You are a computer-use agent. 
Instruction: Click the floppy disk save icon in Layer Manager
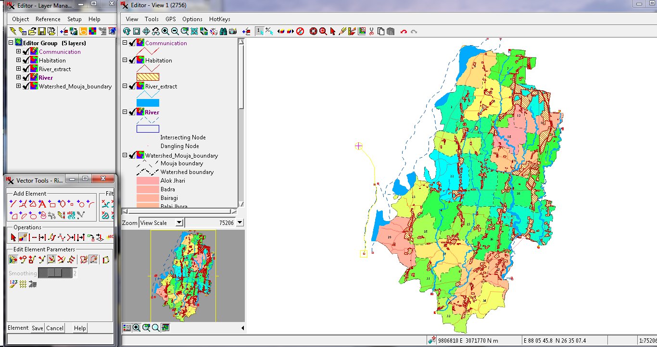(42, 31)
